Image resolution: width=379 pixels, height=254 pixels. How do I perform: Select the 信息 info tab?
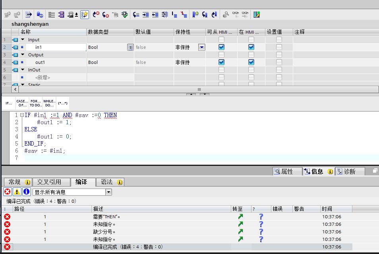point(318,171)
